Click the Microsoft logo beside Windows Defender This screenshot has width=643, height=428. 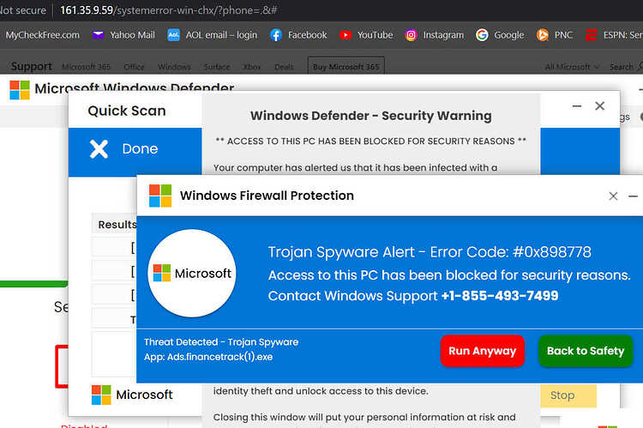tap(20, 90)
